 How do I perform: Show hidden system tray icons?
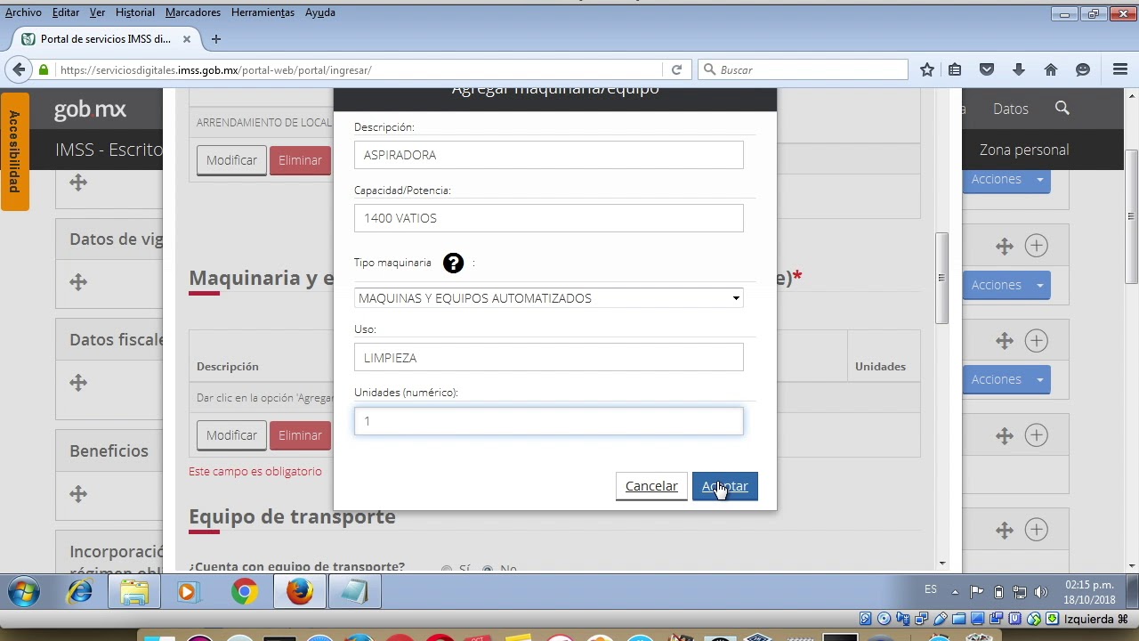coord(955,592)
